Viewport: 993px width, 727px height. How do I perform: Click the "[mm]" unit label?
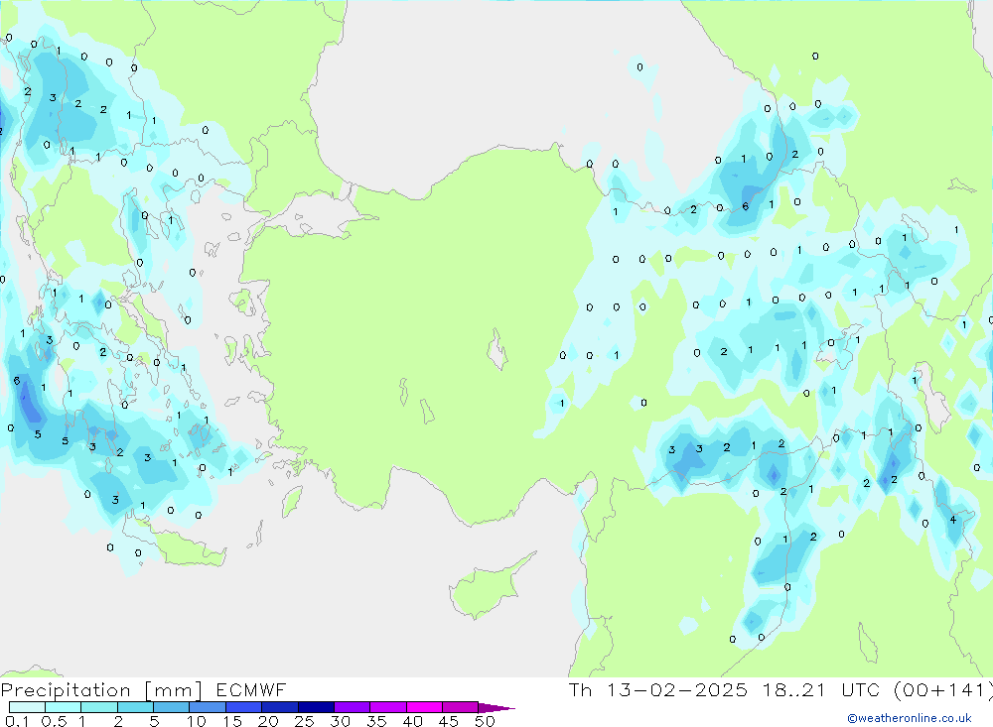(173, 690)
